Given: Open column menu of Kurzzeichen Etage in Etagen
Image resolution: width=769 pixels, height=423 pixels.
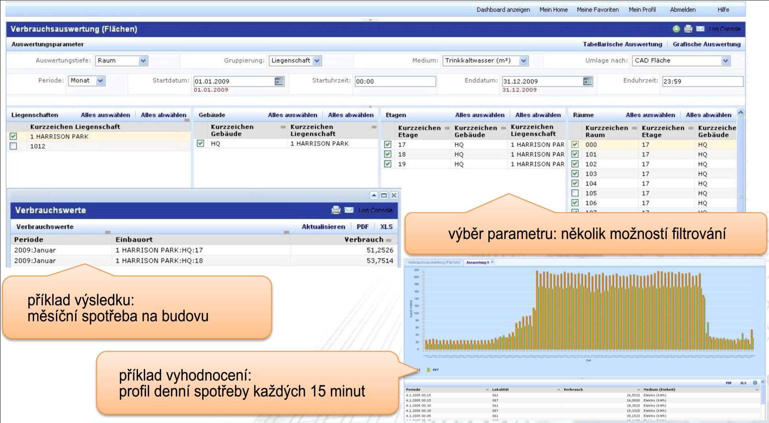Looking at the screenshot, I should (447, 128).
